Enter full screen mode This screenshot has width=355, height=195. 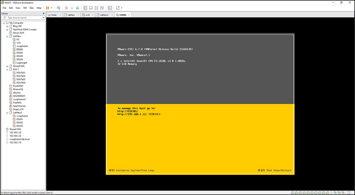click(x=96, y=8)
